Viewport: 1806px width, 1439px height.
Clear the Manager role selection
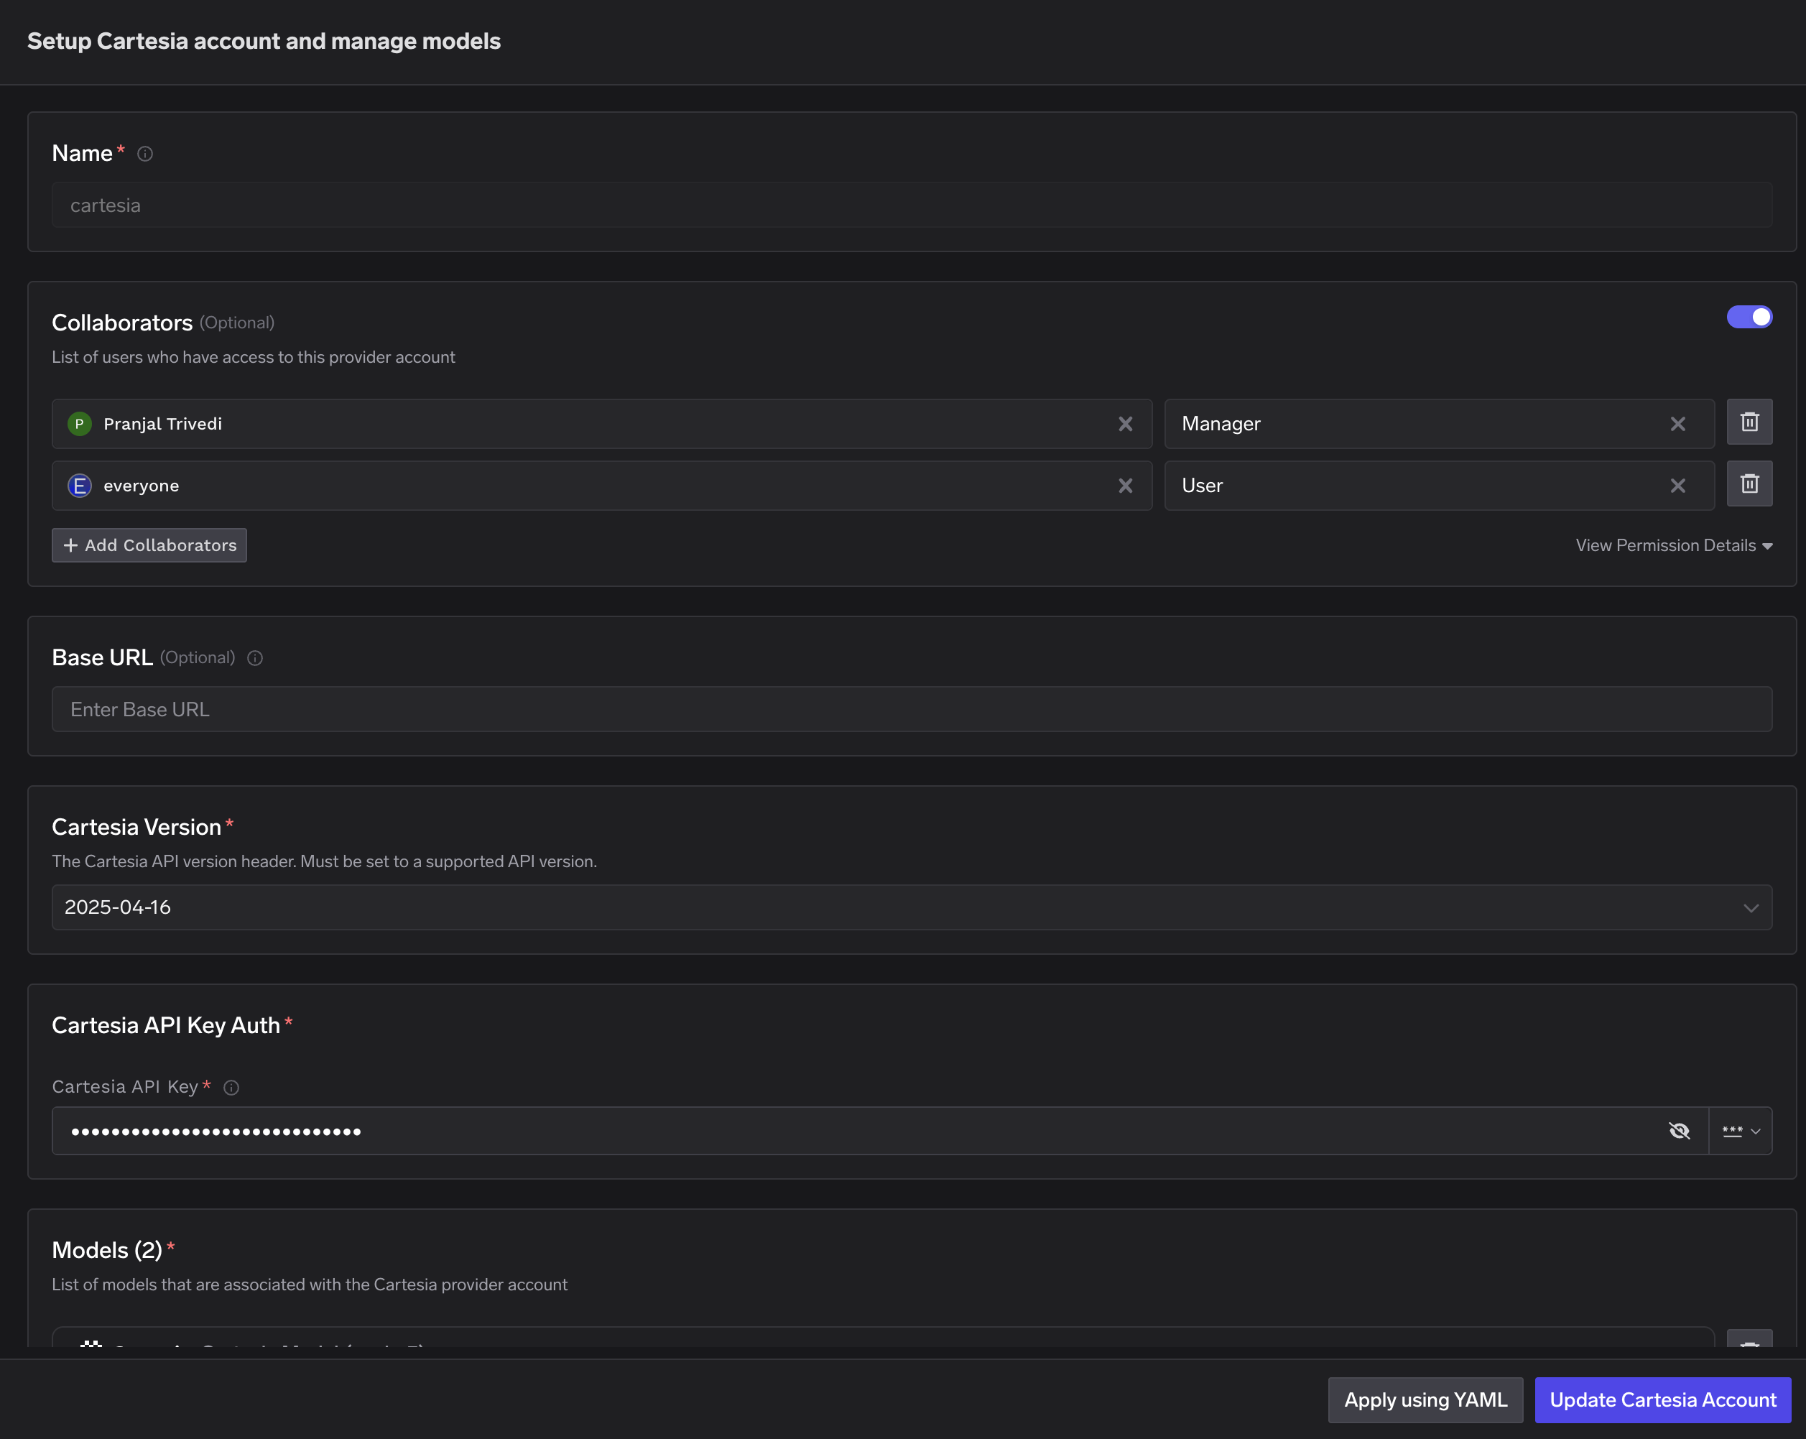point(1678,424)
